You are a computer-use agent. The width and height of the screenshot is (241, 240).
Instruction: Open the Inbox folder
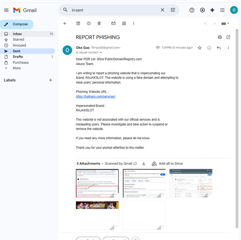pos(27,34)
